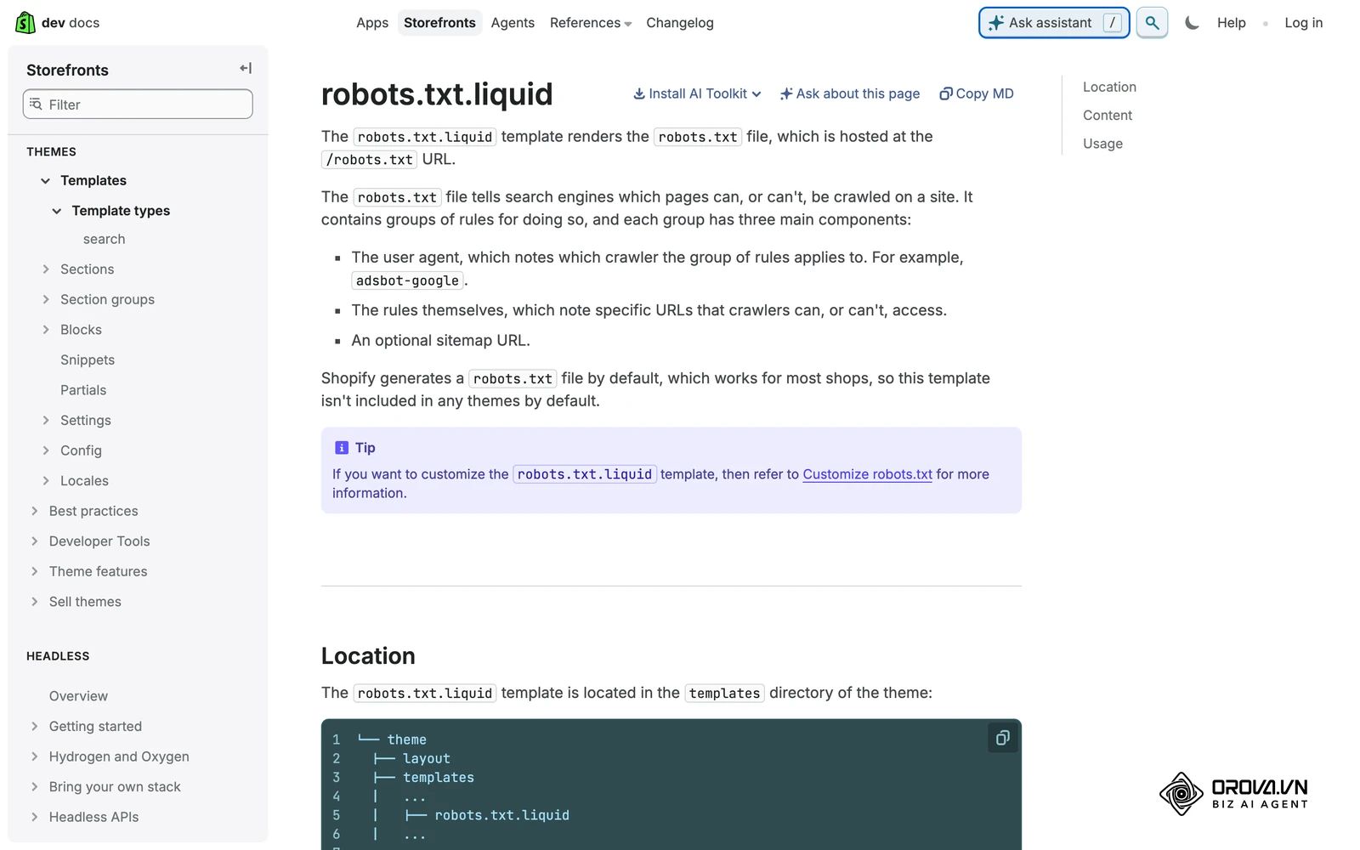Copy page as MD

point(977,93)
